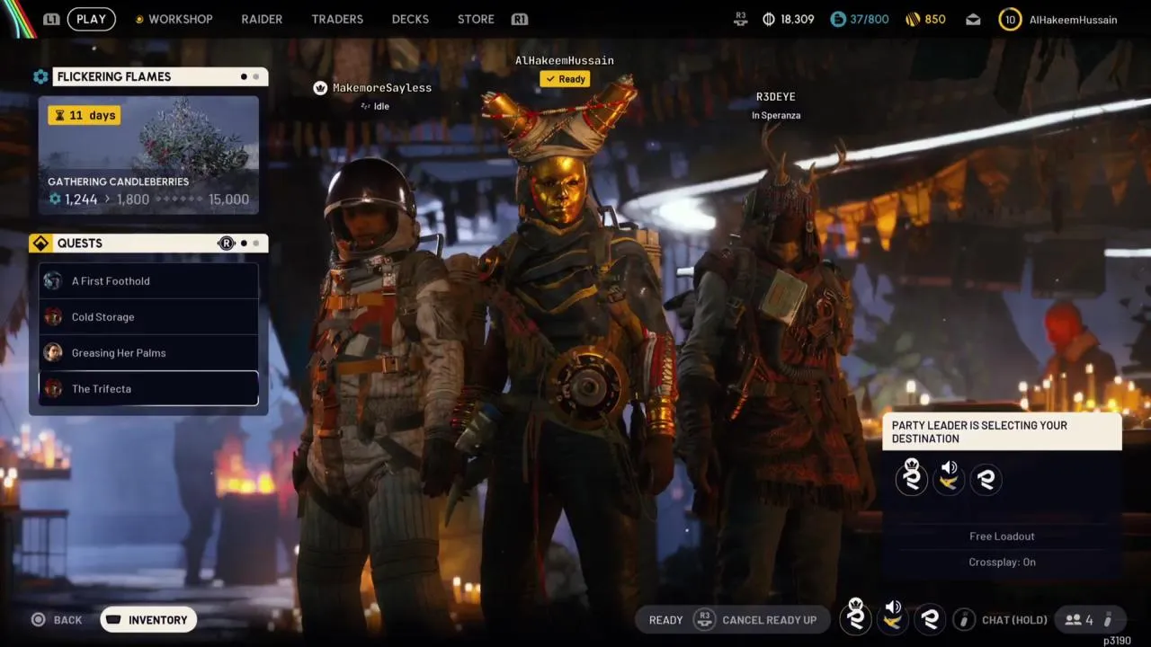Select second page dot on Flickering Flames header

click(255, 76)
